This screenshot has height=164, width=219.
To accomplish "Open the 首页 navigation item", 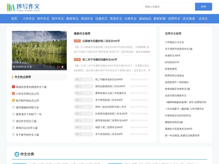I will coord(14,19).
